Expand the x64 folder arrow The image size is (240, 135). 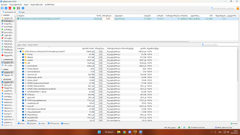click(21, 63)
